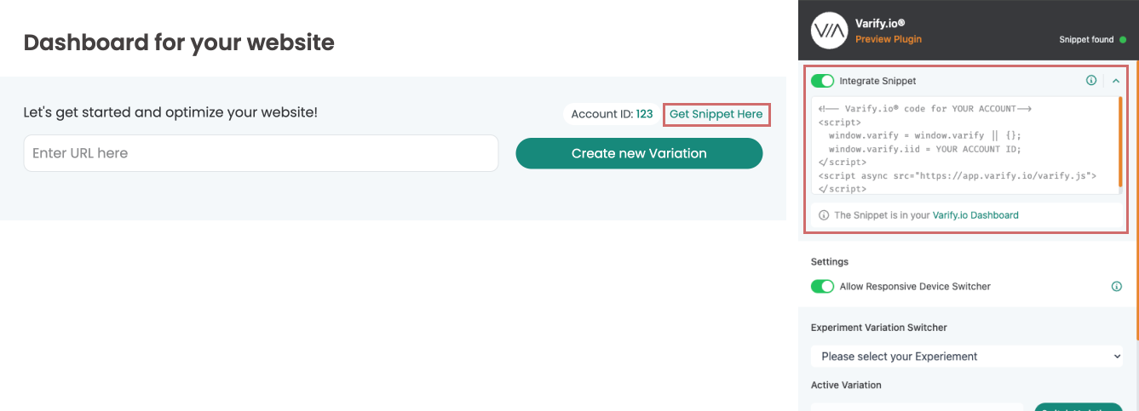The width and height of the screenshot is (1139, 411).
Task: Click the Account ID 123 badge
Action: [x=612, y=114]
